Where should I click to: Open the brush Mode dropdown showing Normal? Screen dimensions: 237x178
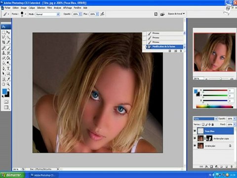(47, 14)
